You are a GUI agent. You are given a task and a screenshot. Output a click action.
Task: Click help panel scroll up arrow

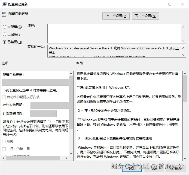(x=185, y=73)
